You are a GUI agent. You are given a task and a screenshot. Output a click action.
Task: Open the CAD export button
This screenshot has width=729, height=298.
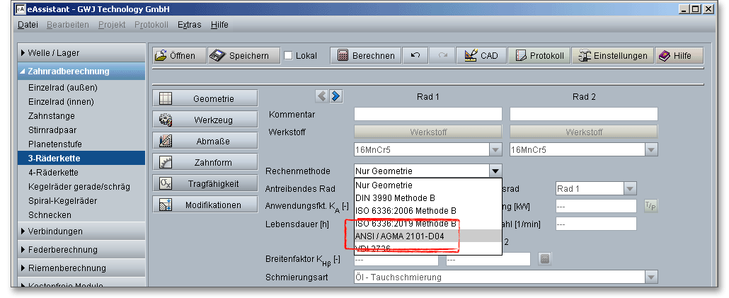coord(481,56)
